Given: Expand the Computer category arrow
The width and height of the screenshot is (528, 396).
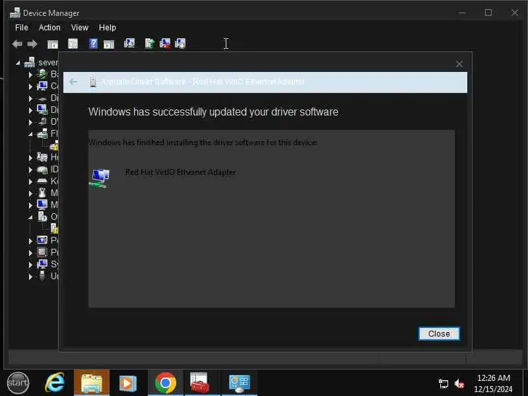Looking at the screenshot, I should tap(30, 86).
